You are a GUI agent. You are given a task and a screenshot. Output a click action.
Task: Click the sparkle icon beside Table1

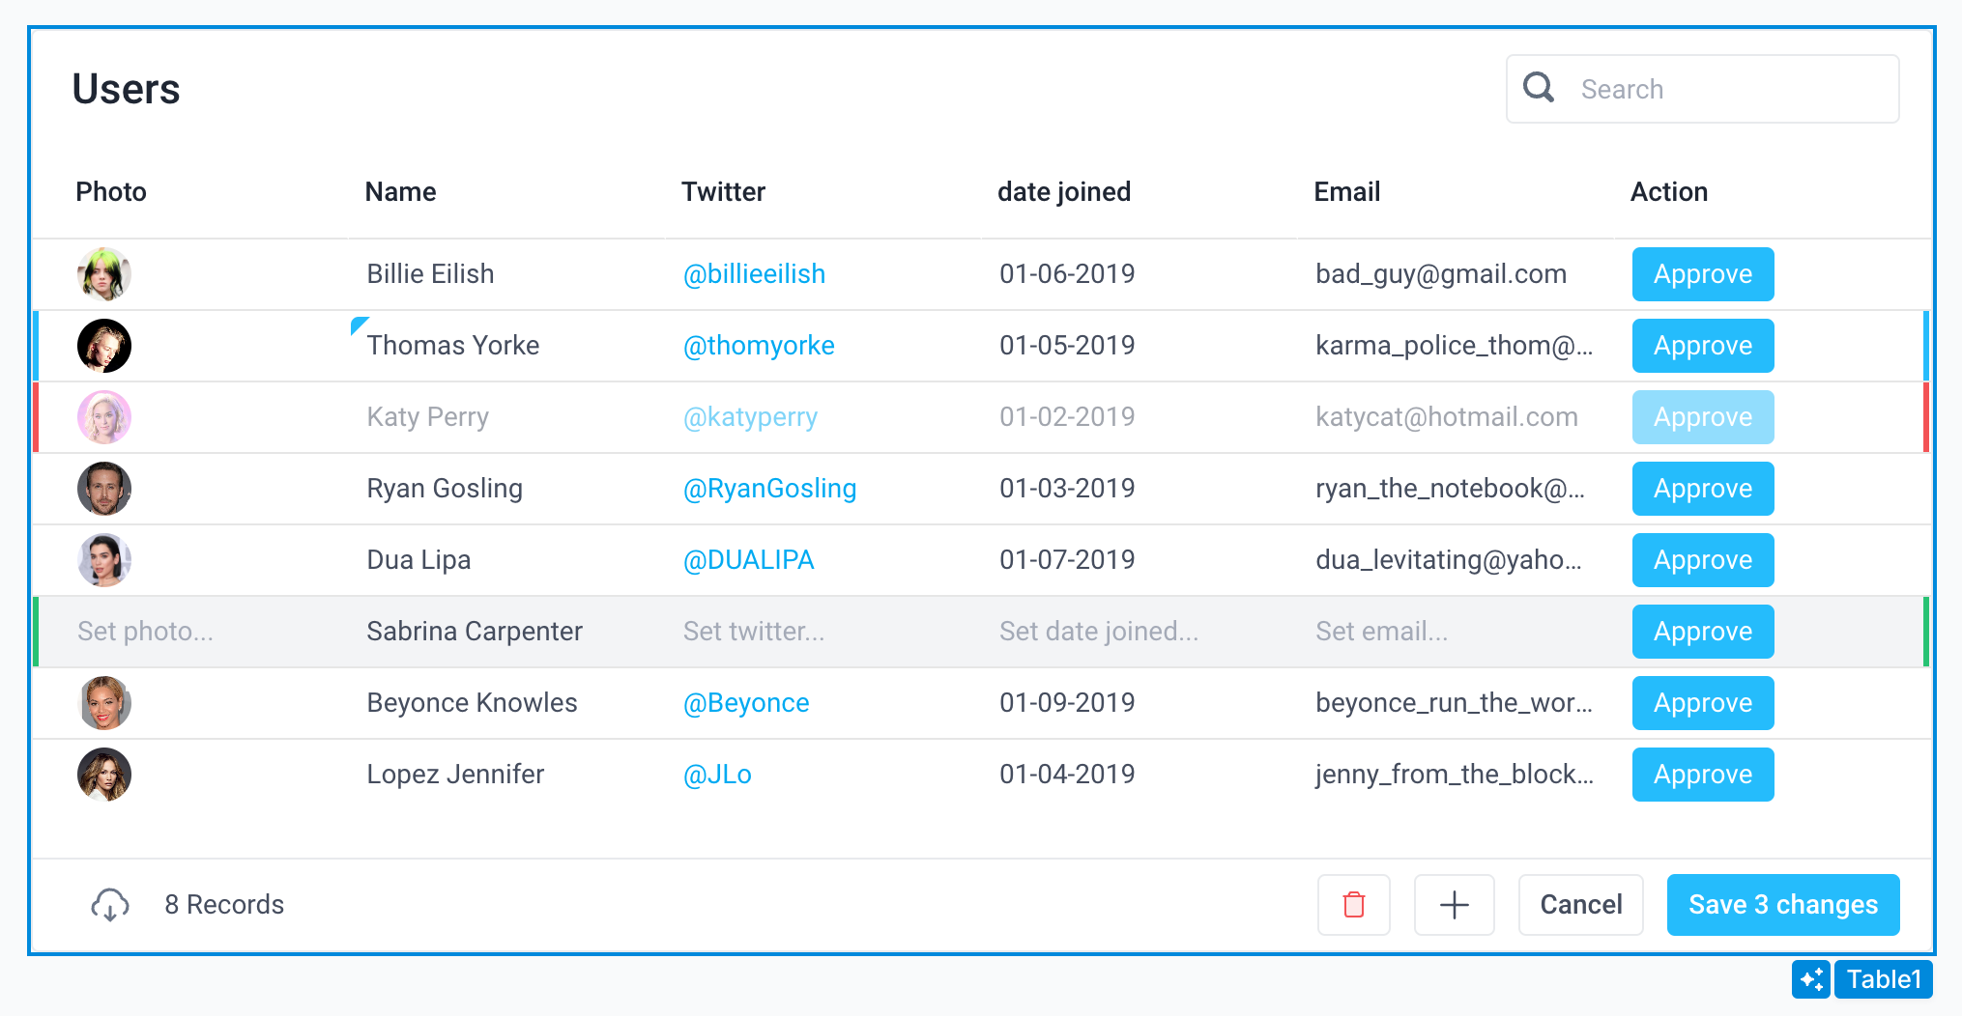[x=1810, y=979]
